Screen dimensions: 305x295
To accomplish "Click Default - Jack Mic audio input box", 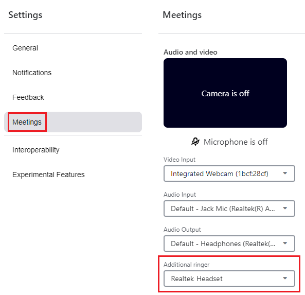I will point(229,209).
